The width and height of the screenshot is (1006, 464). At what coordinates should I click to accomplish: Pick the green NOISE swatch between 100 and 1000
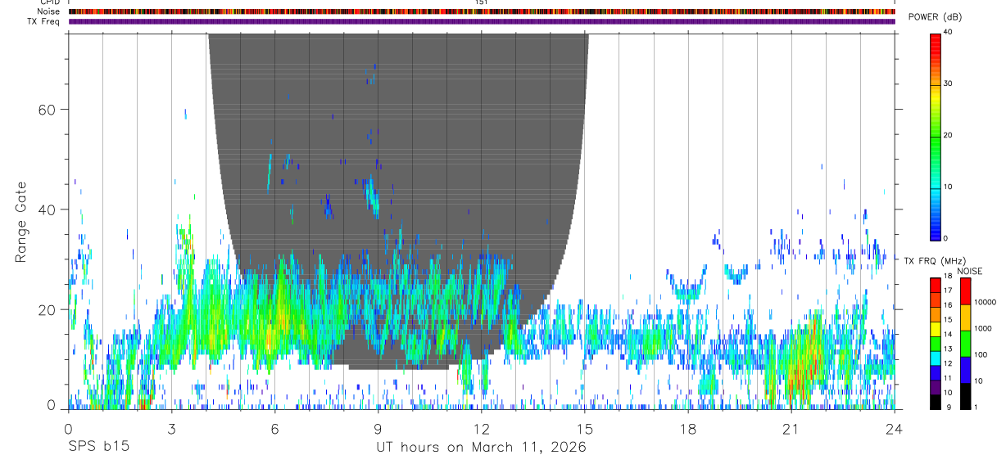(964, 343)
